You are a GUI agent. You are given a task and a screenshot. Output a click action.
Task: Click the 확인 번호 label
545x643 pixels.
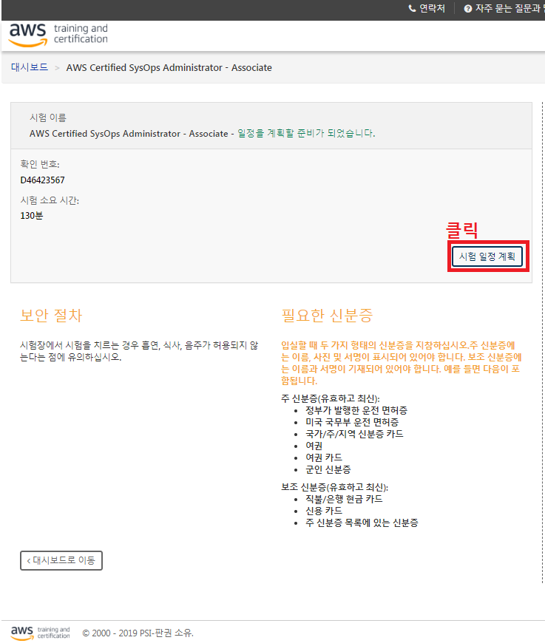pyautogui.click(x=40, y=164)
